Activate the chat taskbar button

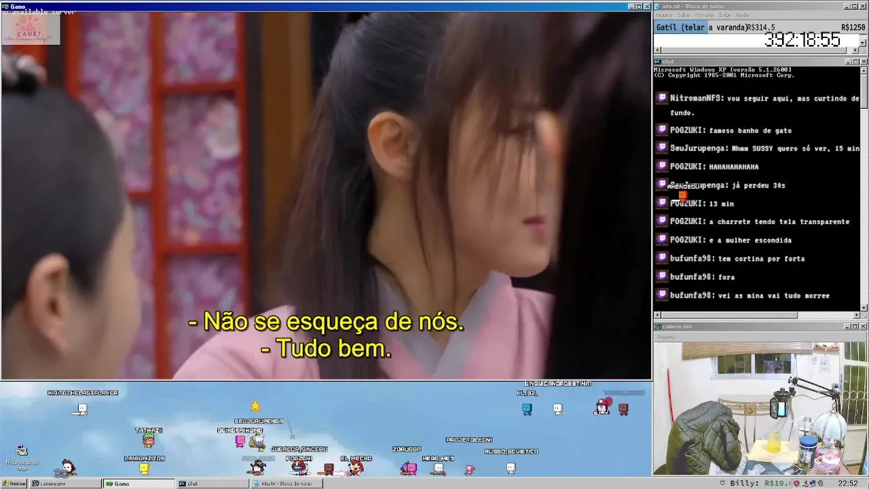[x=212, y=484]
